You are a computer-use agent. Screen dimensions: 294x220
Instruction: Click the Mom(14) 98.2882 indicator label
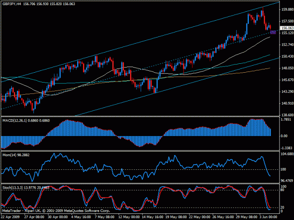pyautogui.click(x=16, y=155)
